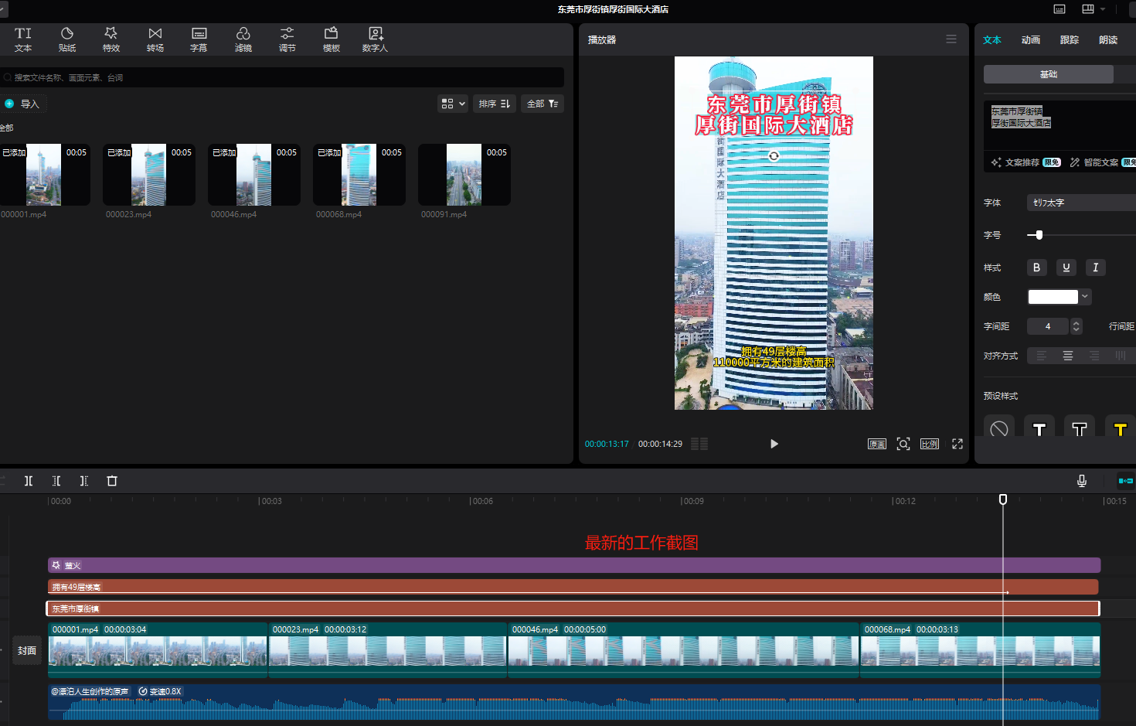Click the media search field
Viewport: 1136px width, 726px height.
tap(282, 77)
